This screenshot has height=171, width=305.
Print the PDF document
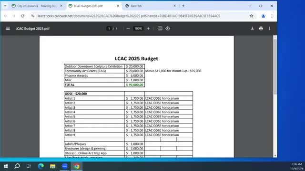click(x=261, y=28)
